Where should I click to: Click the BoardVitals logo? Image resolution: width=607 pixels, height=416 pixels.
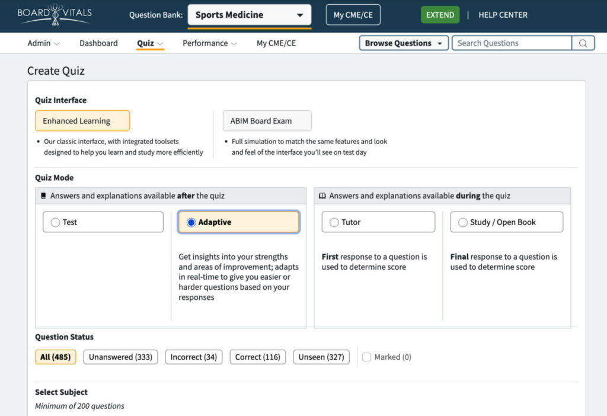point(55,14)
